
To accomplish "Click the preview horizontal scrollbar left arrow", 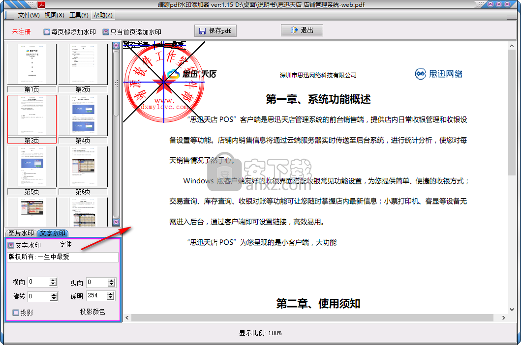I will tap(127, 318).
